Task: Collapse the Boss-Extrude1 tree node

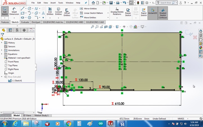Action: coord(2,77)
